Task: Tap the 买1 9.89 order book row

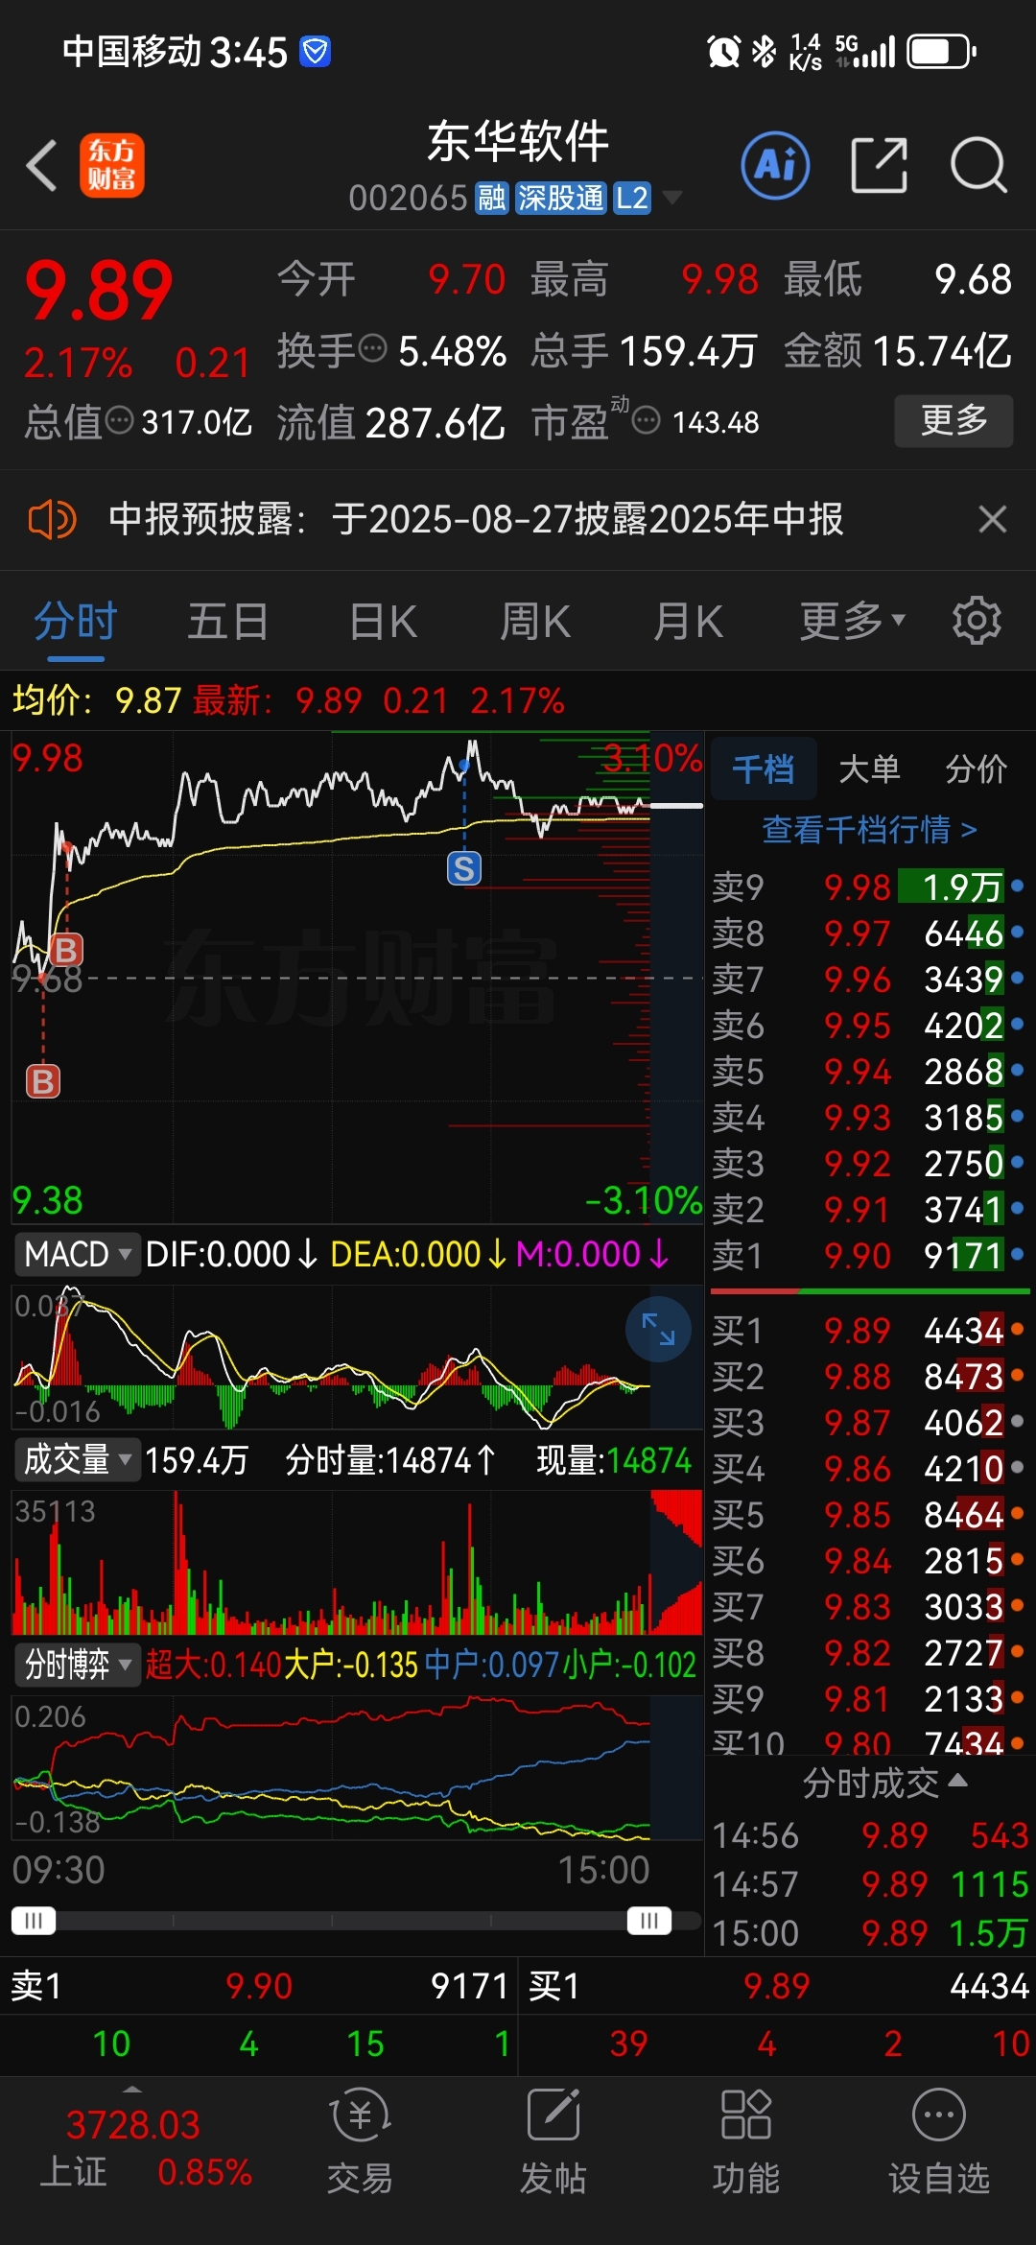Action: point(869,1331)
